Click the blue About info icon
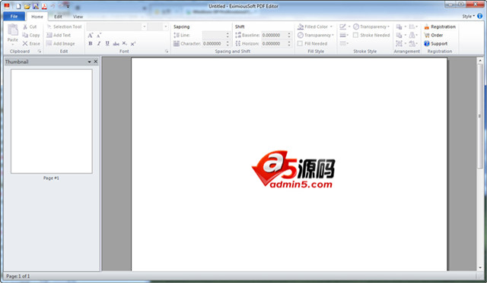487x283 pixels. click(x=480, y=16)
